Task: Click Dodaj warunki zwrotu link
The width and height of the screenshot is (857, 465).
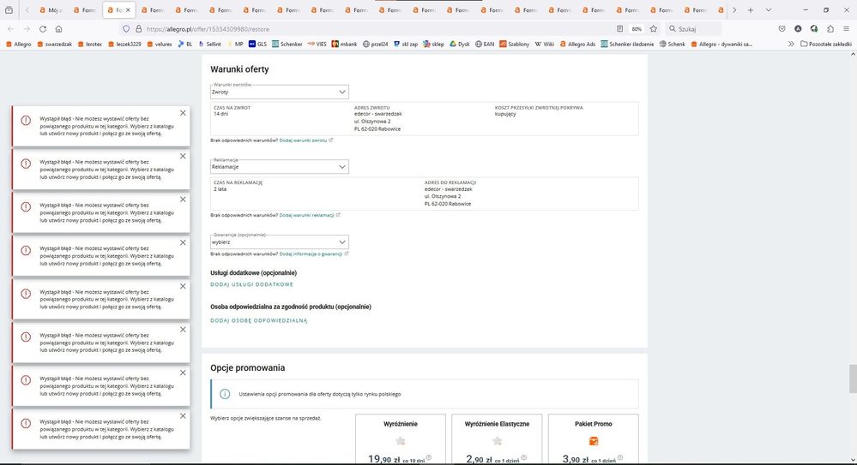Action: (x=303, y=140)
